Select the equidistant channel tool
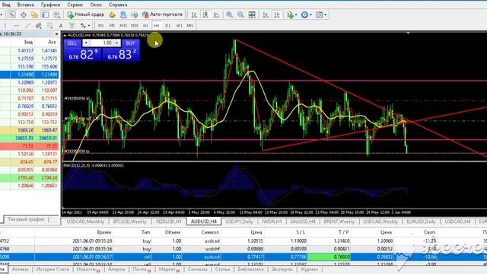487x274 pixels. (x=39, y=25)
